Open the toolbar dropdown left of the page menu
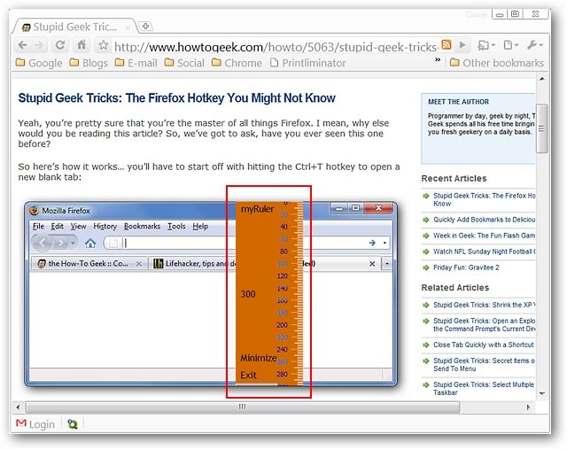 (x=486, y=45)
